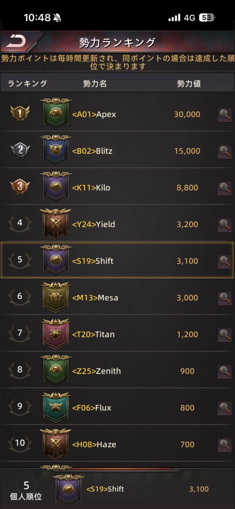This screenshot has height=509, width=235.
Task: View Zenith alliance via magnifier icon
Action: 224,371
